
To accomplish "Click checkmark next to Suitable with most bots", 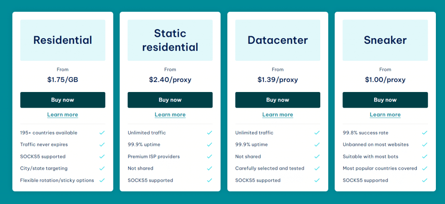I will tap(425, 157).
